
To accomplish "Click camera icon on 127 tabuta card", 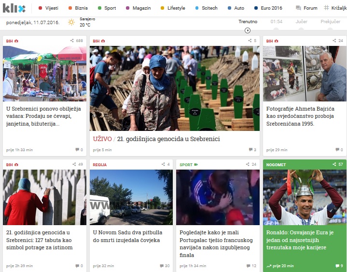I will click(16, 165).
